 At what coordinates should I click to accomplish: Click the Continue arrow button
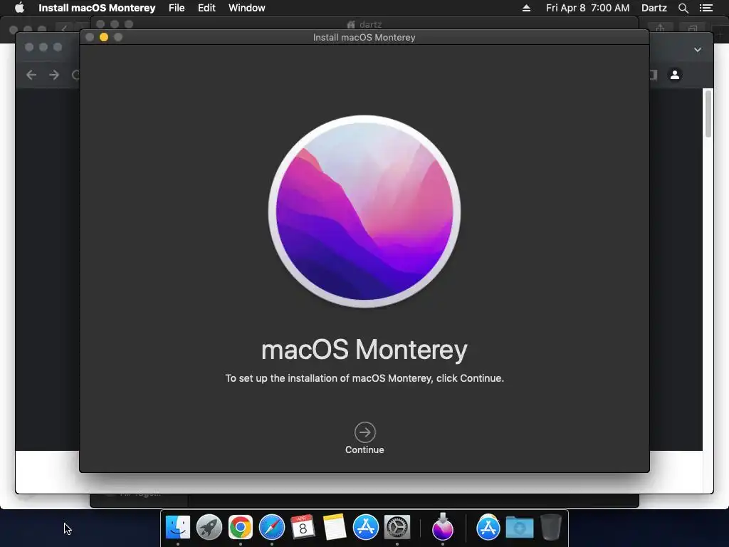click(x=365, y=432)
